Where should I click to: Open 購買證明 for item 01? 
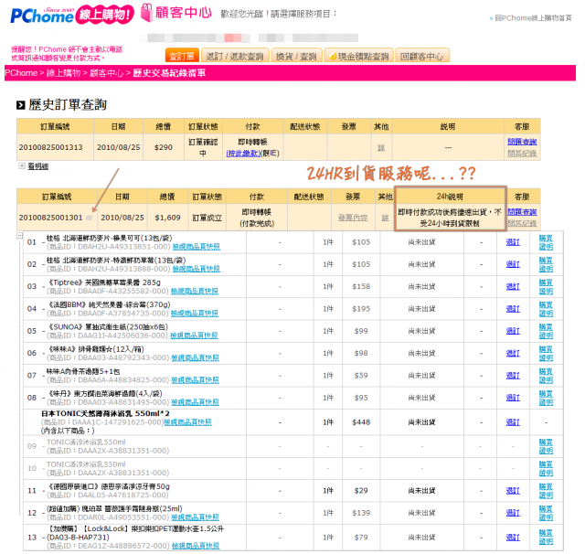[x=546, y=242]
